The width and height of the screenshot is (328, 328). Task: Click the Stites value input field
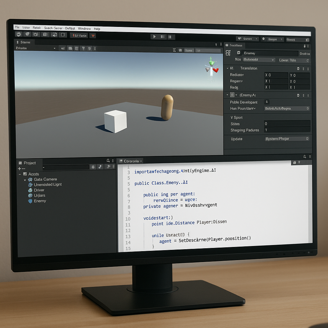pos(287,124)
